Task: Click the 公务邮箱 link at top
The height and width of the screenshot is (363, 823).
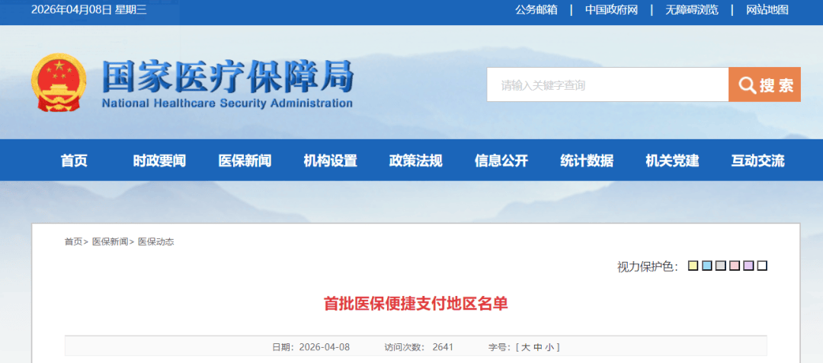Action: click(536, 10)
